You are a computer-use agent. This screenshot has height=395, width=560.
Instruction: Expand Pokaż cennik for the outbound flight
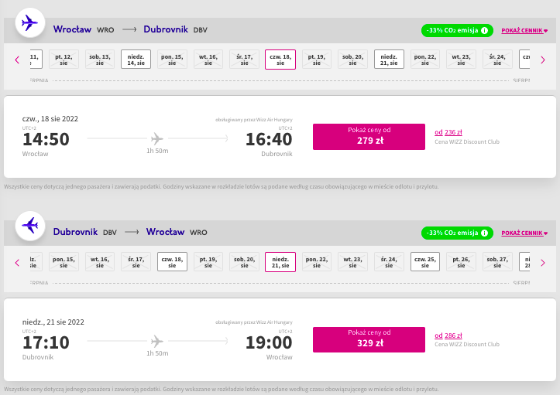coord(524,31)
